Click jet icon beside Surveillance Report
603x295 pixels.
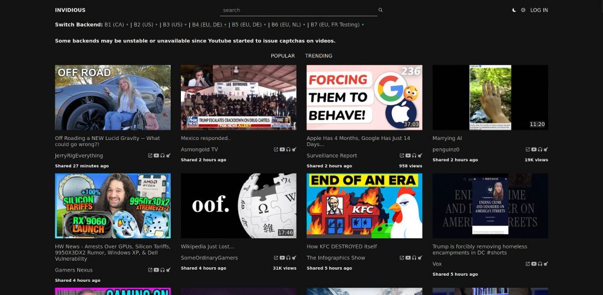[x=420, y=156]
